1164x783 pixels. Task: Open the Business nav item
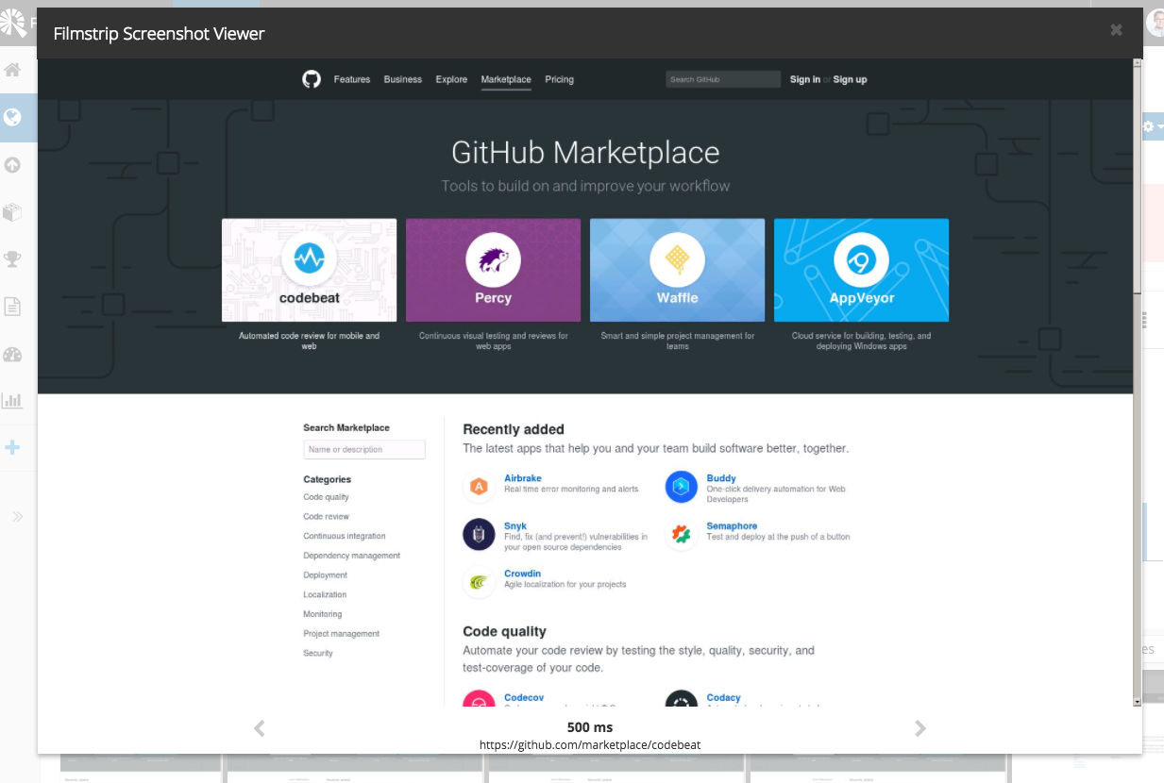[403, 79]
